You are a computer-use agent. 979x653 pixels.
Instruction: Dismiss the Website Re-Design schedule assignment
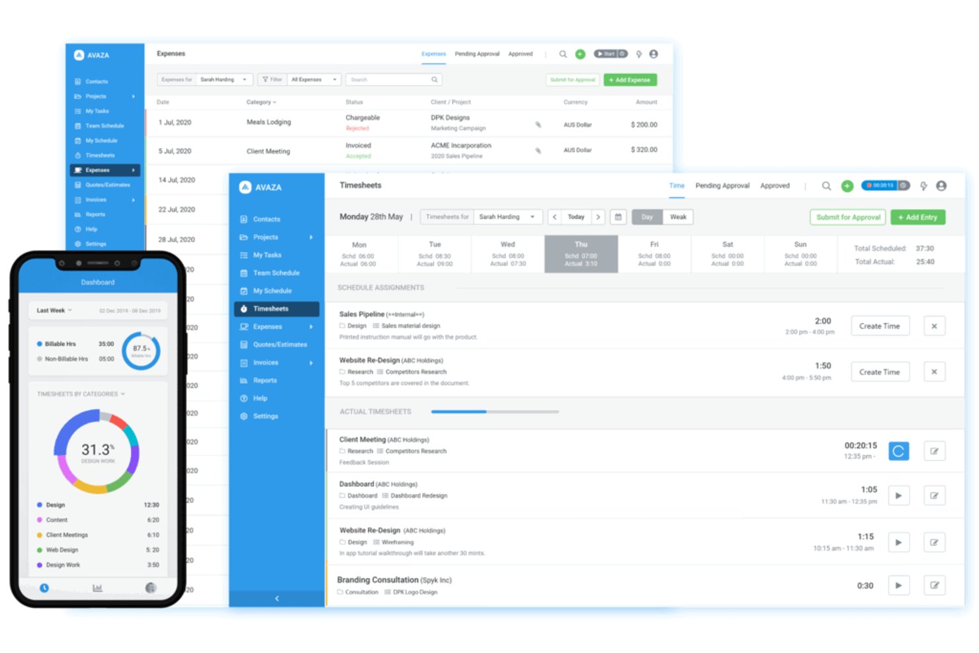(x=934, y=372)
